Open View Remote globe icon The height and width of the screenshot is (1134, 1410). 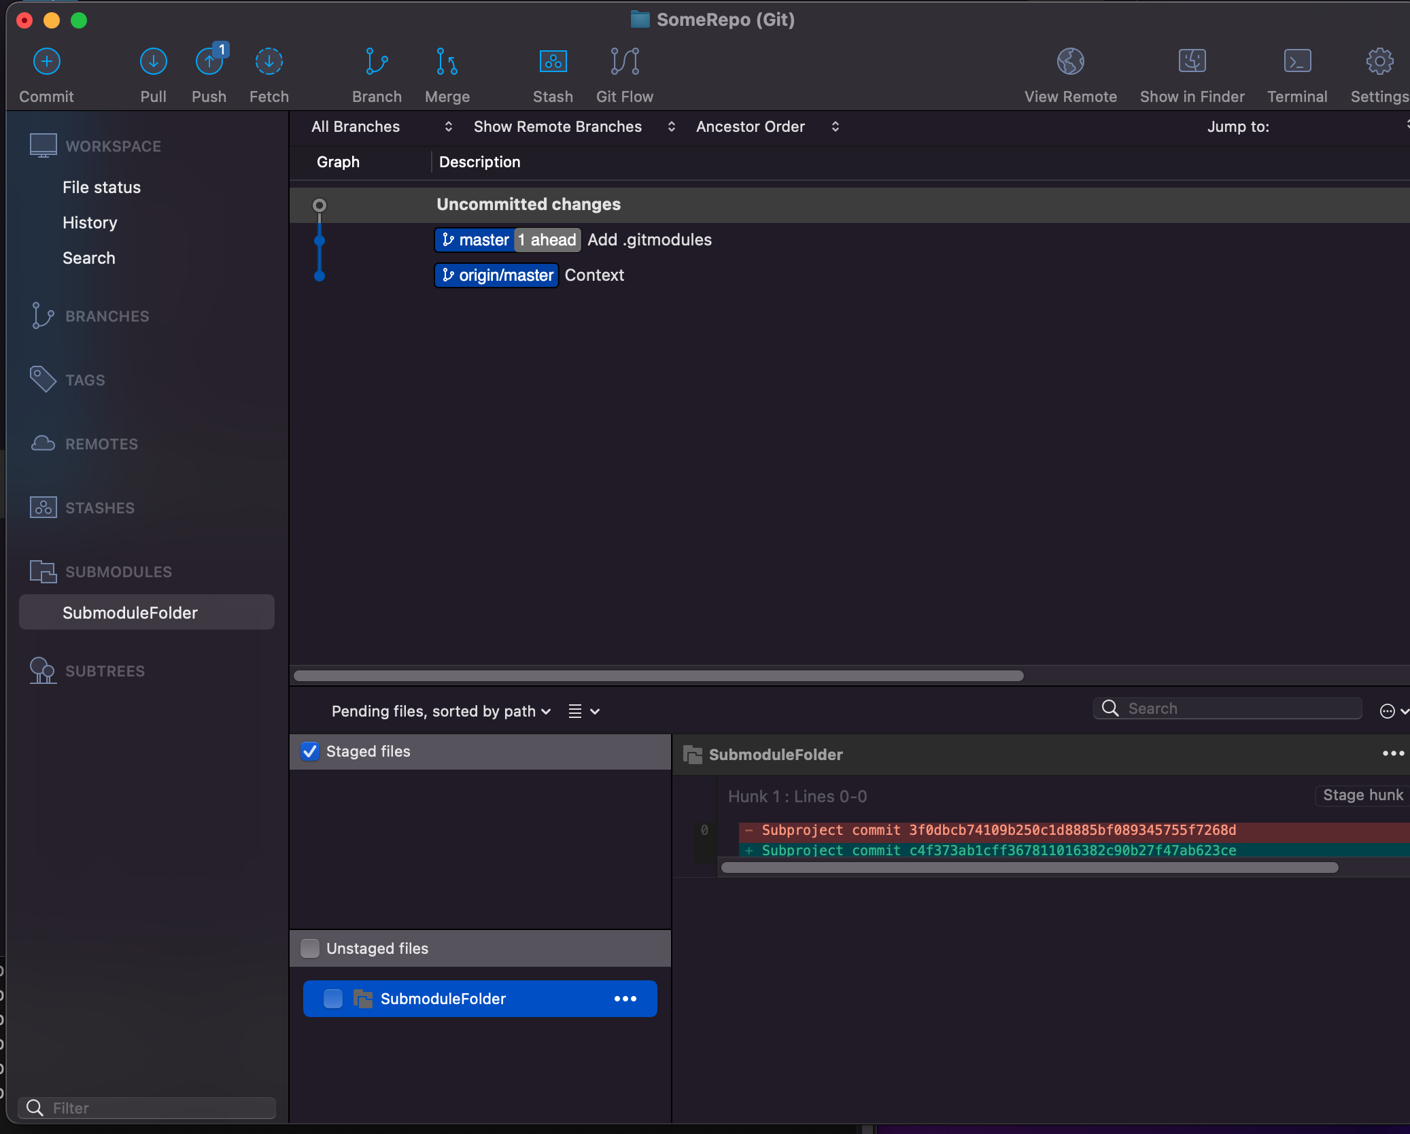tap(1070, 62)
